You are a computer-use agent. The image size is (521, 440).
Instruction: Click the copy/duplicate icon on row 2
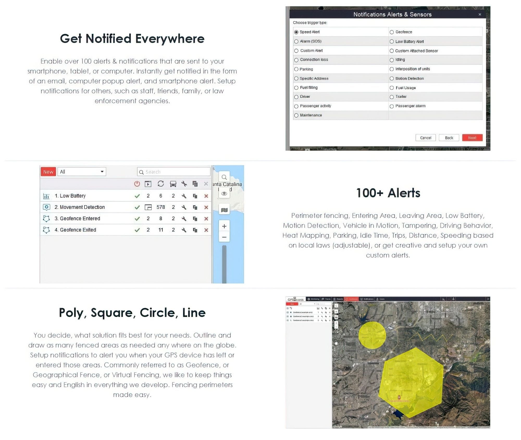tap(196, 207)
